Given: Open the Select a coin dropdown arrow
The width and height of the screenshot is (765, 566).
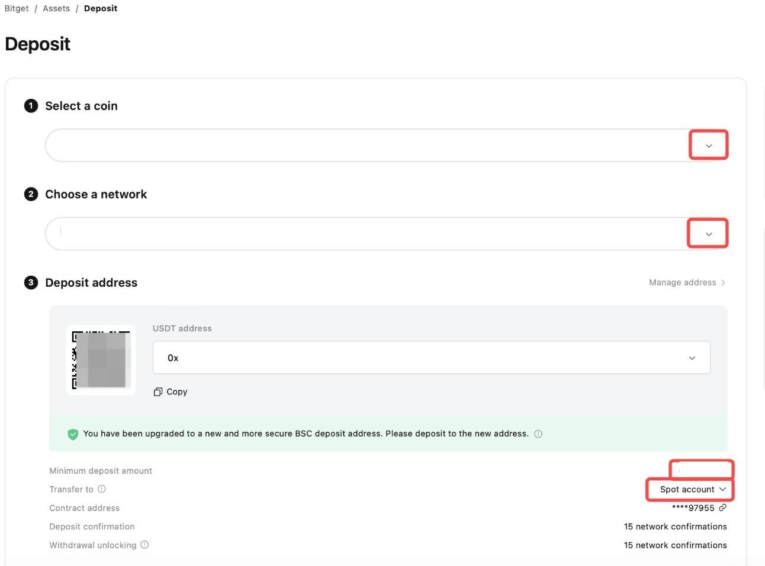Looking at the screenshot, I should (x=708, y=145).
